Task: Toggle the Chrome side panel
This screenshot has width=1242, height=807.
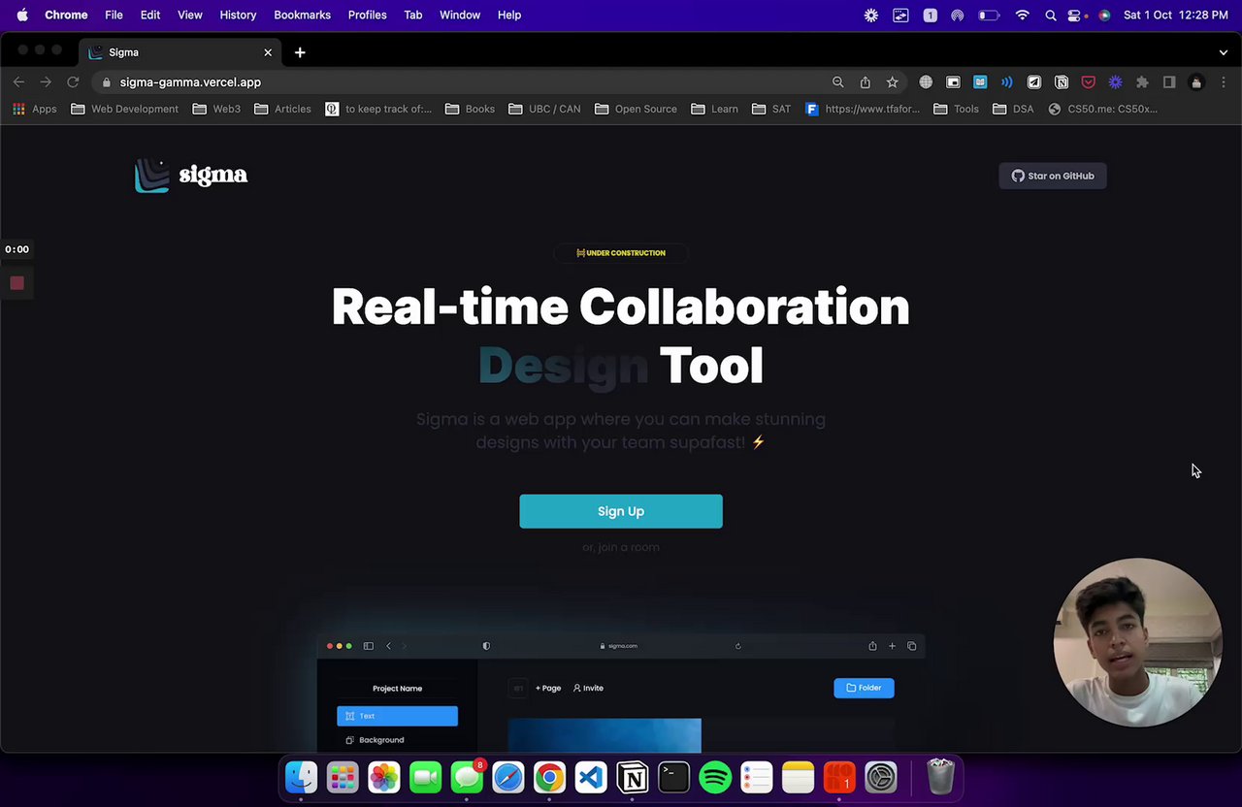Action: [1169, 82]
